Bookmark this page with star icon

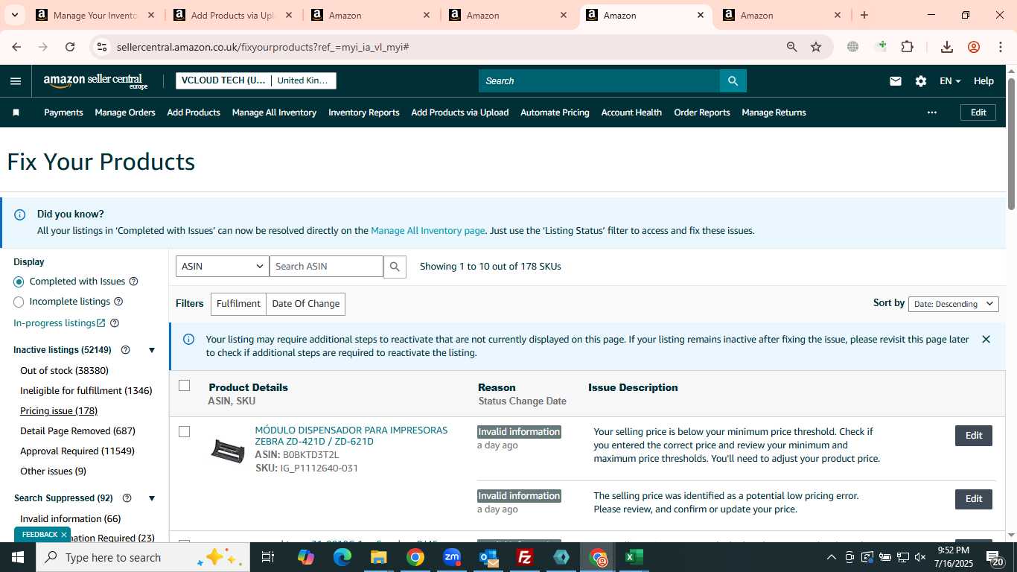(x=816, y=47)
